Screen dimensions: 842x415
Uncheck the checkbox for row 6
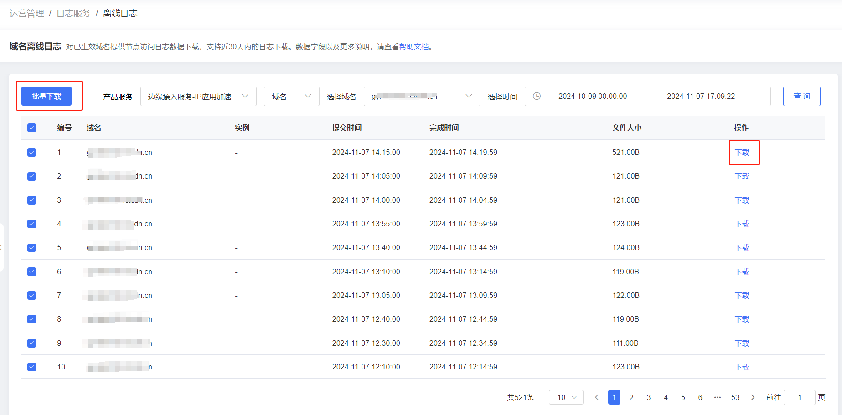tap(32, 272)
